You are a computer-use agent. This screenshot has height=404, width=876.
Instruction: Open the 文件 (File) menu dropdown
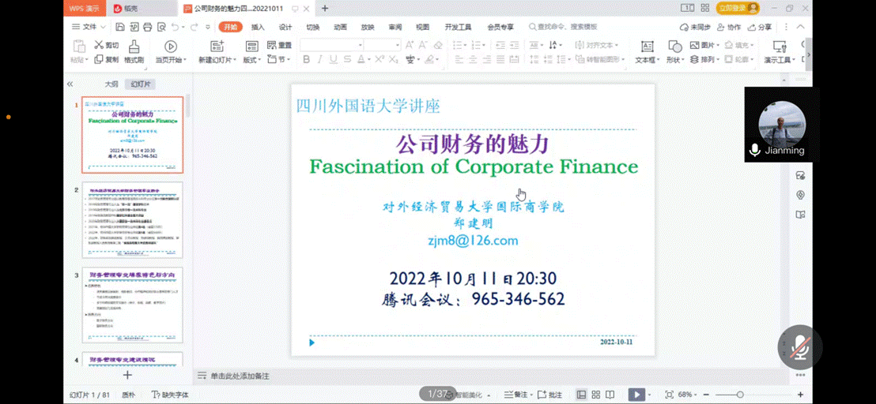(93, 27)
